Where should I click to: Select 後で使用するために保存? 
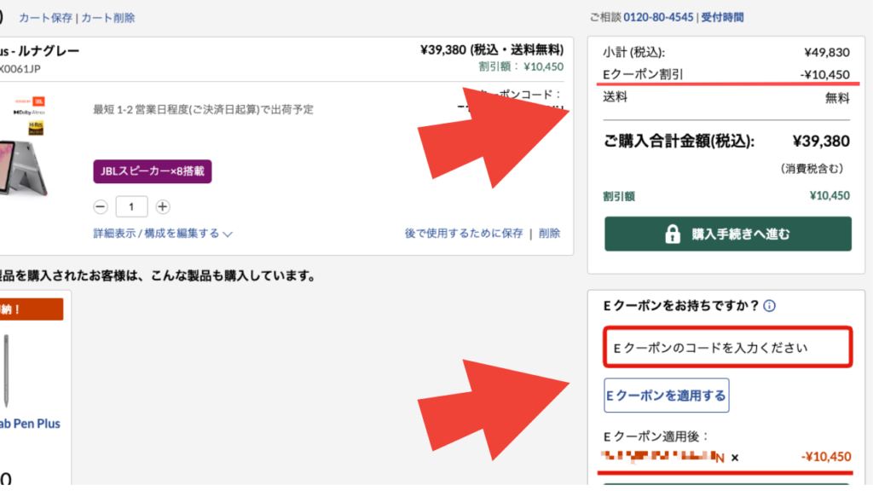tap(464, 234)
